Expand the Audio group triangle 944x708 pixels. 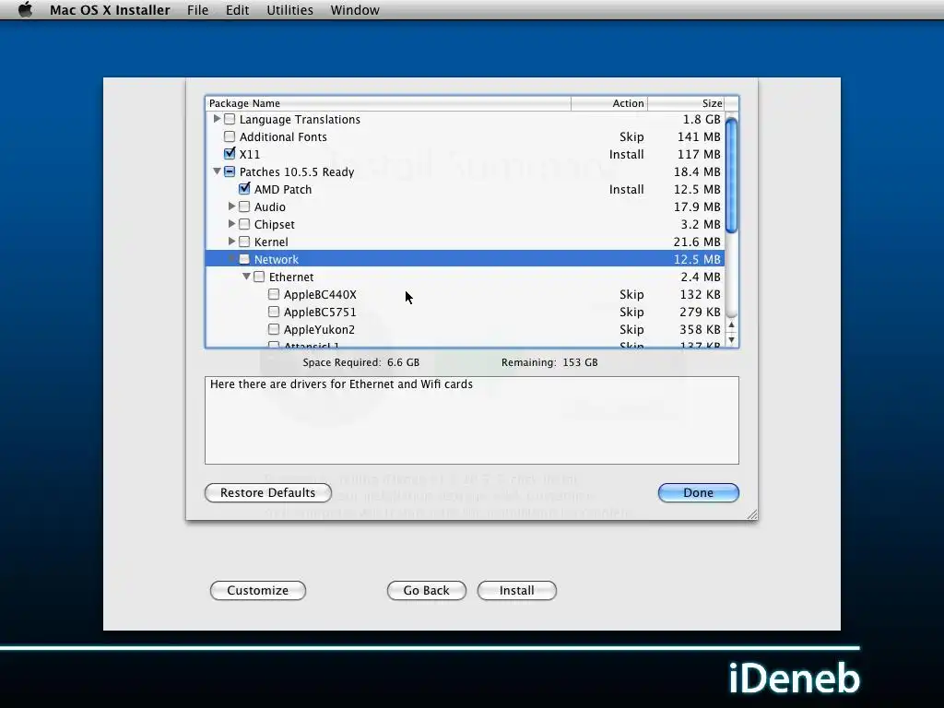click(231, 206)
